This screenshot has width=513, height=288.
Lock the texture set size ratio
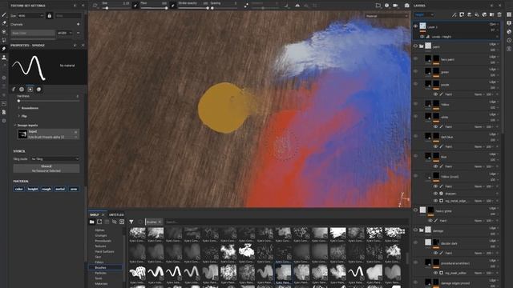50,16
